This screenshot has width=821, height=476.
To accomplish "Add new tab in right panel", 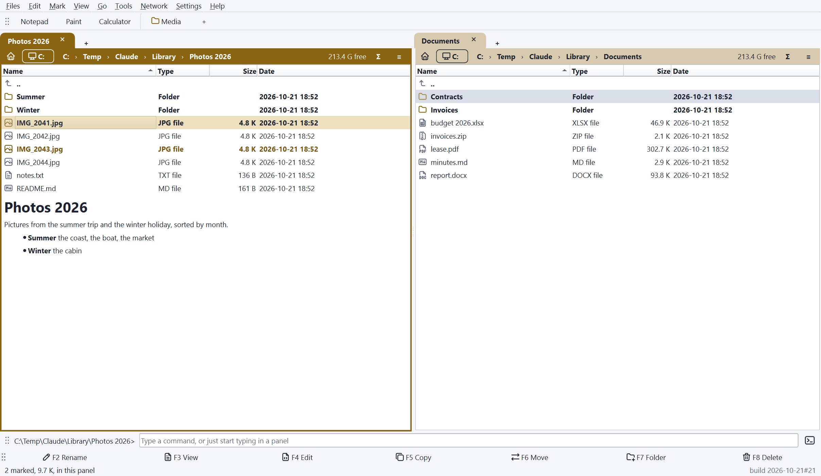I will (497, 43).
